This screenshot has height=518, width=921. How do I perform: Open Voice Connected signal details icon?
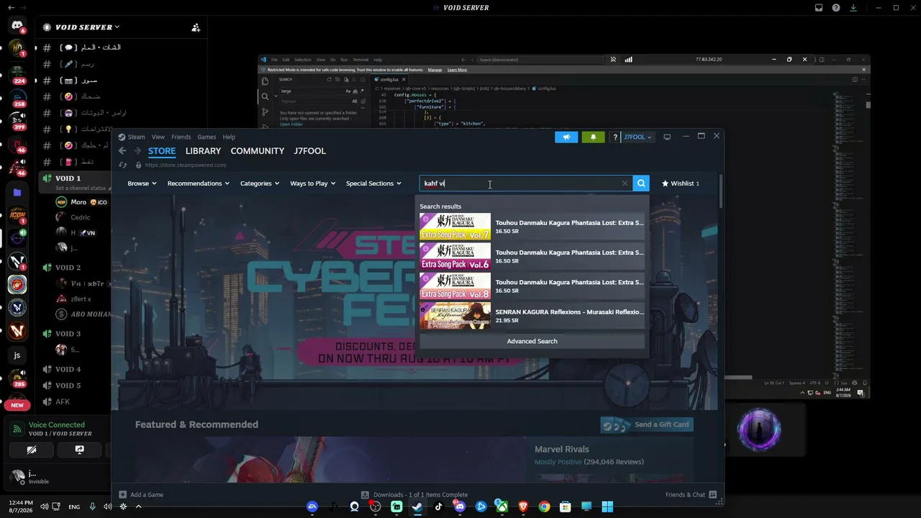(x=17, y=429)
